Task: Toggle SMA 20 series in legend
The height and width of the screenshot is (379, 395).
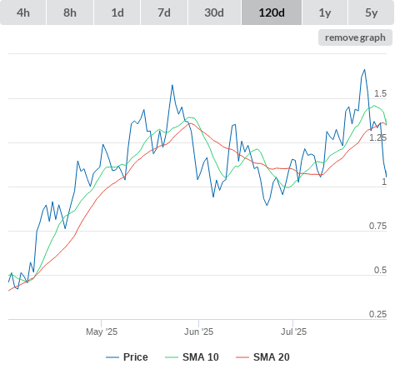Action: [272, 357]
